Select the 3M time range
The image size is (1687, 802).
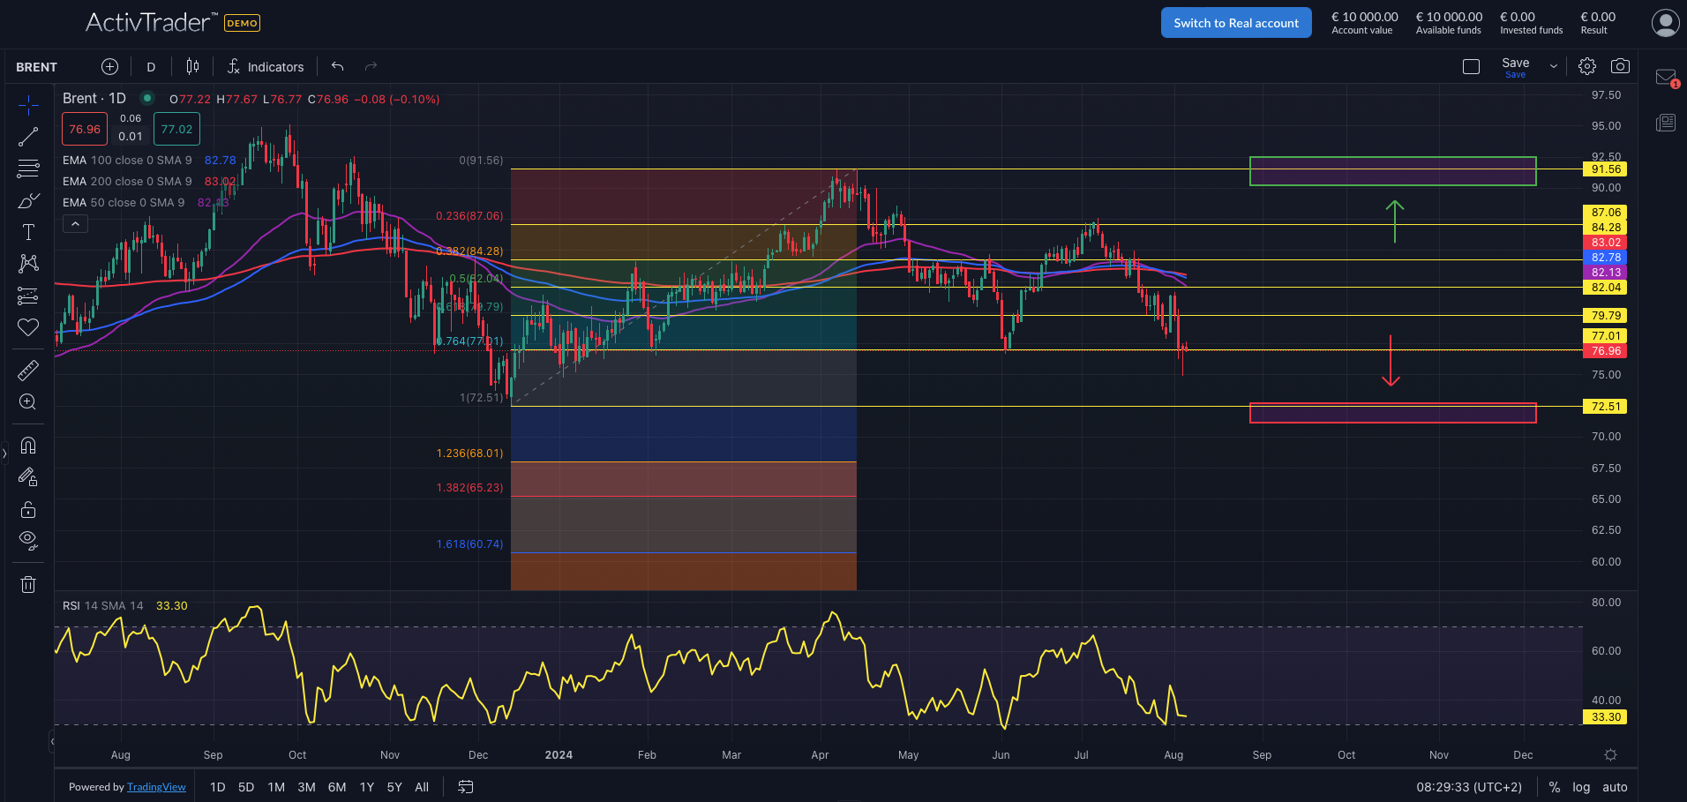(306, 787)
